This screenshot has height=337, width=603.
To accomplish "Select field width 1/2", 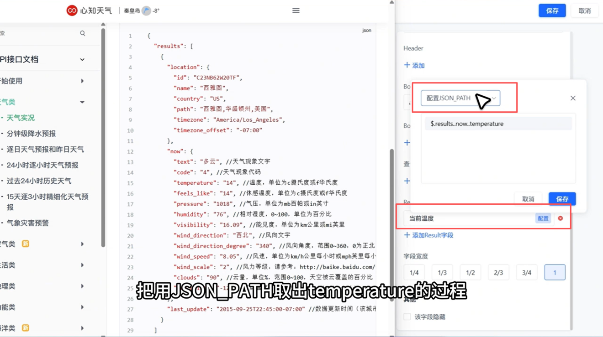I will pos(470,273).
